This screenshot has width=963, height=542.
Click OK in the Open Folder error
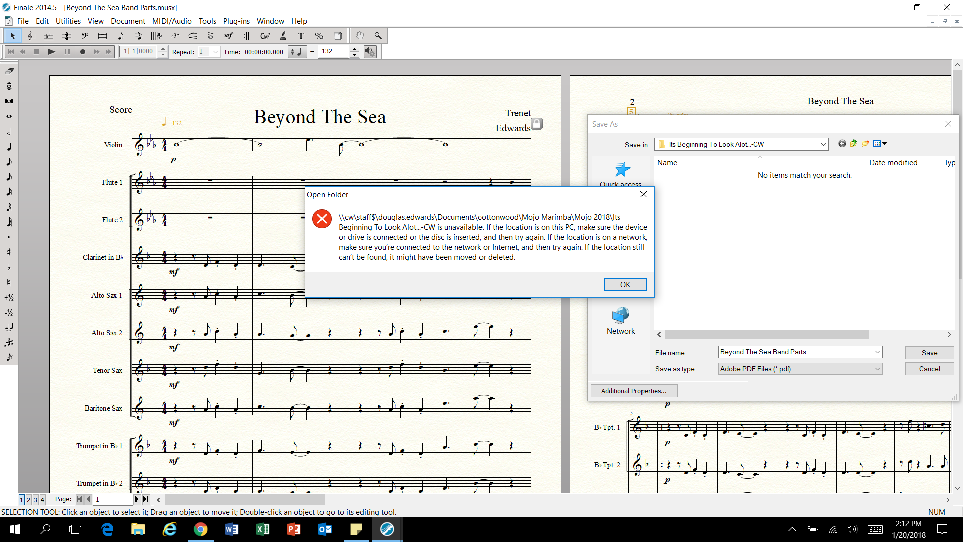tap(625, 285)
